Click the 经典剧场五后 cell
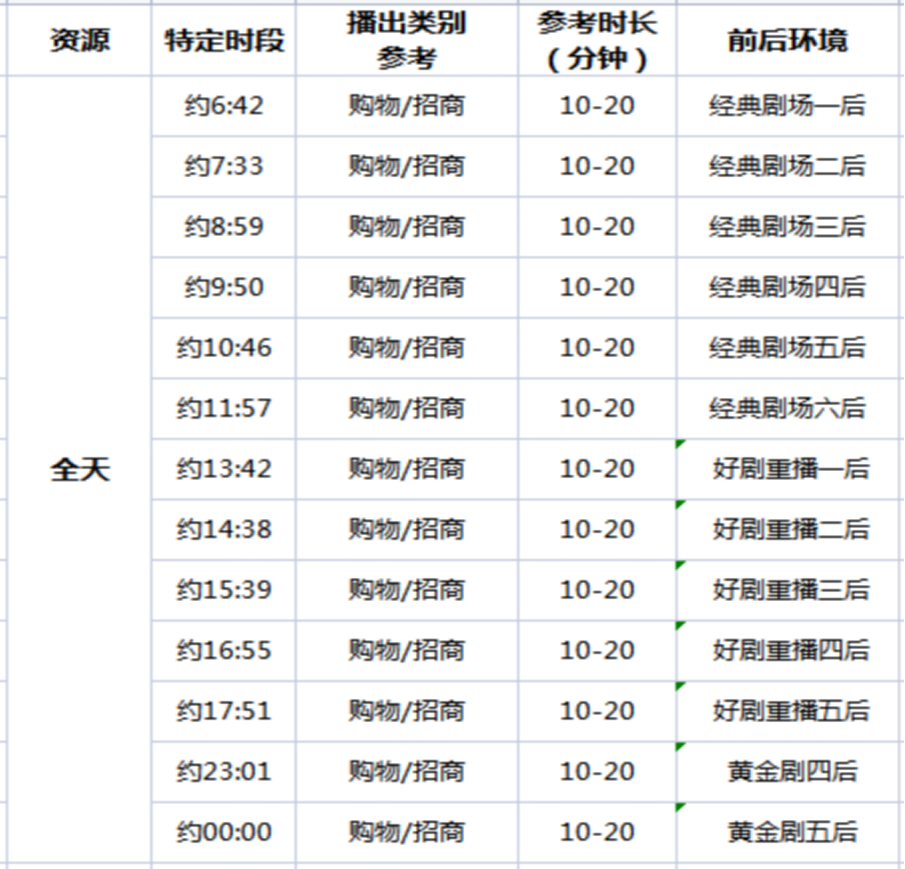Image resolution: width=905 pixels, height=869 pixels. 787,348
